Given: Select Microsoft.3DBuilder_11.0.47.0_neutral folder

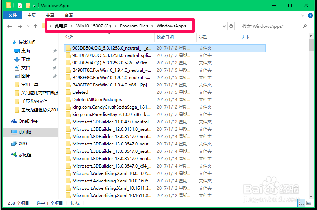Looking at the screenshot, I should [x=112, y=122].
